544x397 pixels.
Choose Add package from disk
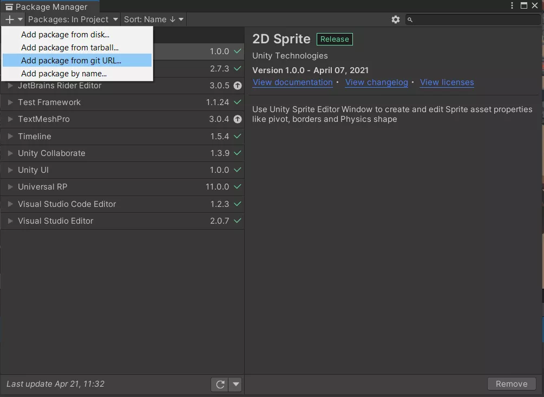[x=65, y=35]
